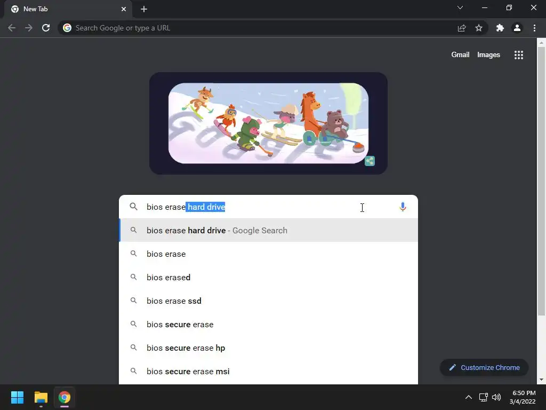Viewport: 546px width, 410px height.
Task: Choose the 'bios erase ssd' suggestion
Action: point(269,301)
